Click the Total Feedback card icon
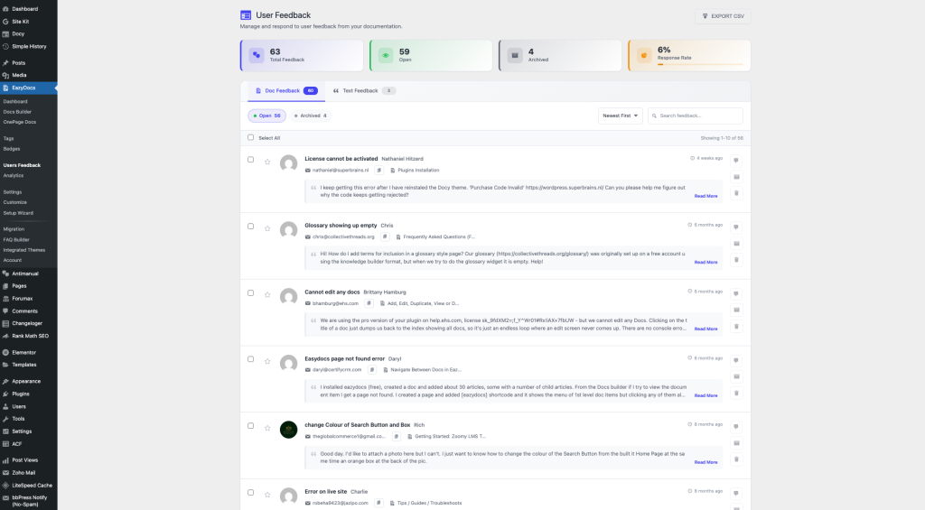925x510 pixels. [x=257, y=55]
